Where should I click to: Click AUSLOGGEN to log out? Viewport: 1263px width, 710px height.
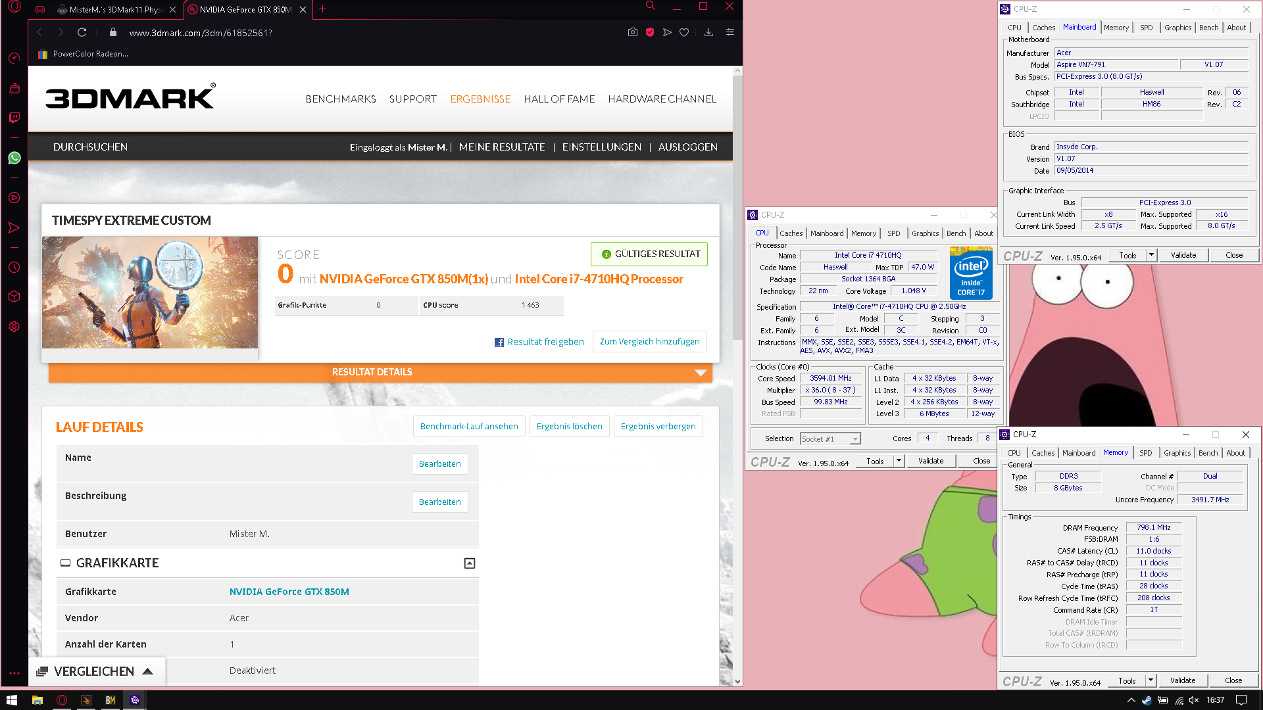[x=687, y=147]
